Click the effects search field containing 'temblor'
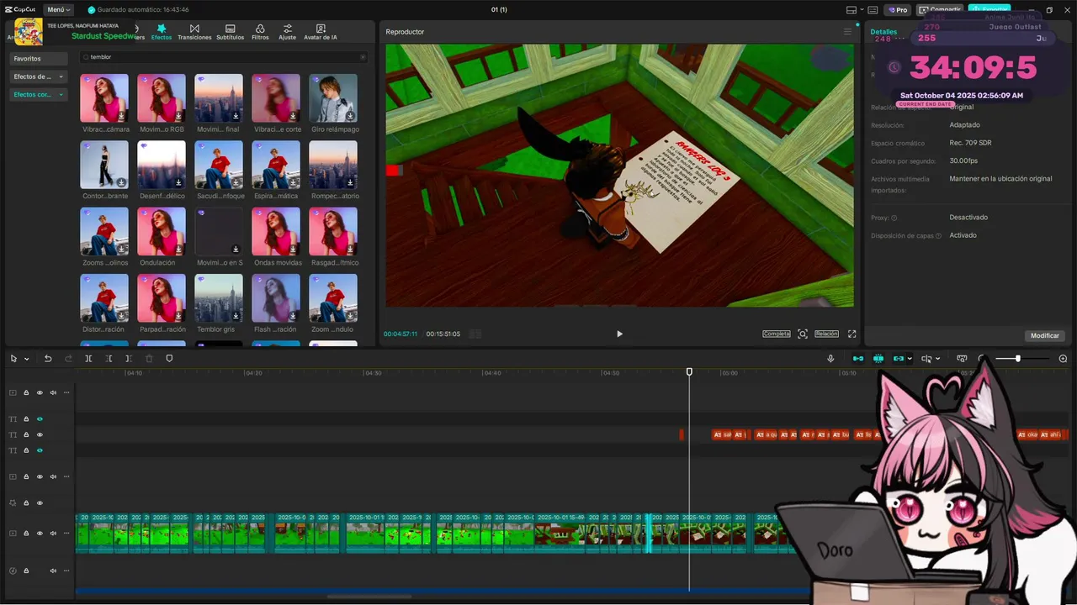Screen dimensions: 1077x605 click(x=223, y=57)
